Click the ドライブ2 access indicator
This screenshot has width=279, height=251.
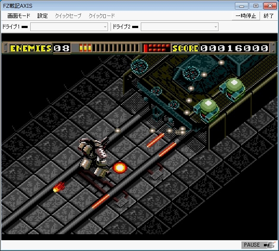click(x=135, y=27)
